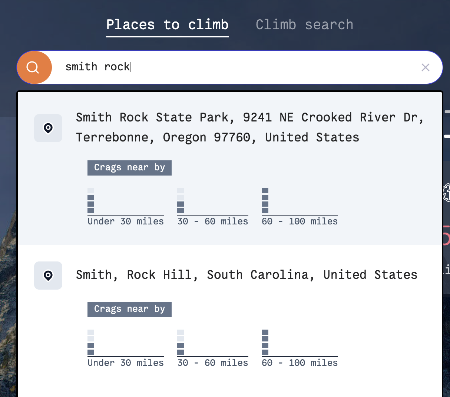
Task: Select the location pin icon for Smith Rock State Park
Action: [x=48, y=128]
